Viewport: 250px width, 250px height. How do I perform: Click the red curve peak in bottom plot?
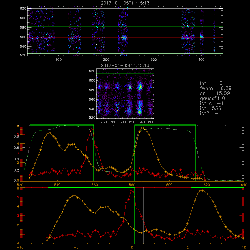pos(131,190)
